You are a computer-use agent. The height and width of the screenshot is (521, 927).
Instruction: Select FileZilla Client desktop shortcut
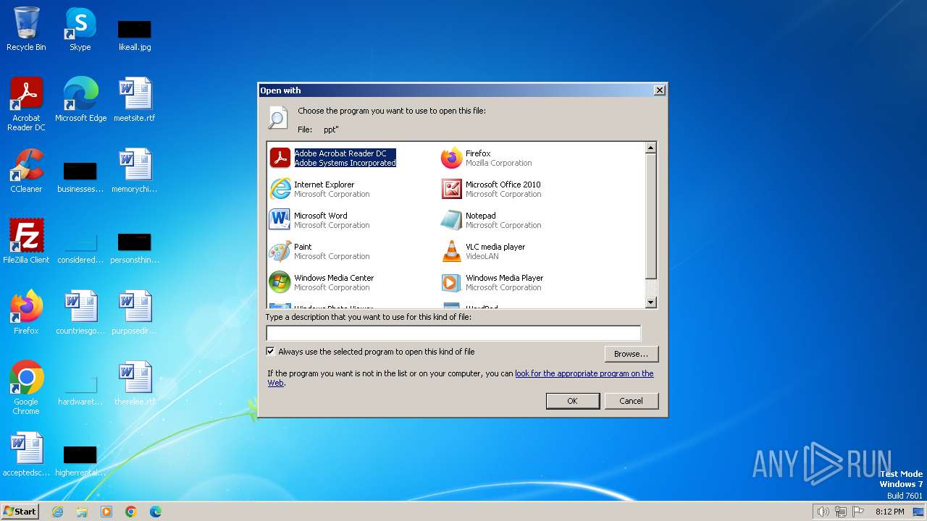click(26, 242)
